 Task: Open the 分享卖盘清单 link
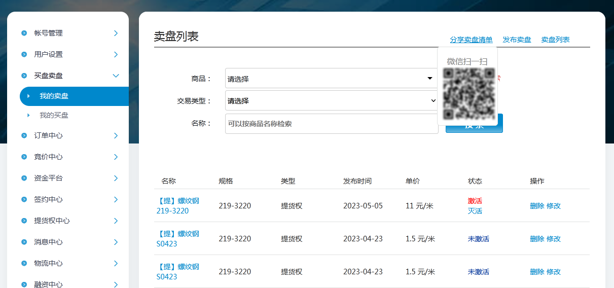tap(471, 40)
